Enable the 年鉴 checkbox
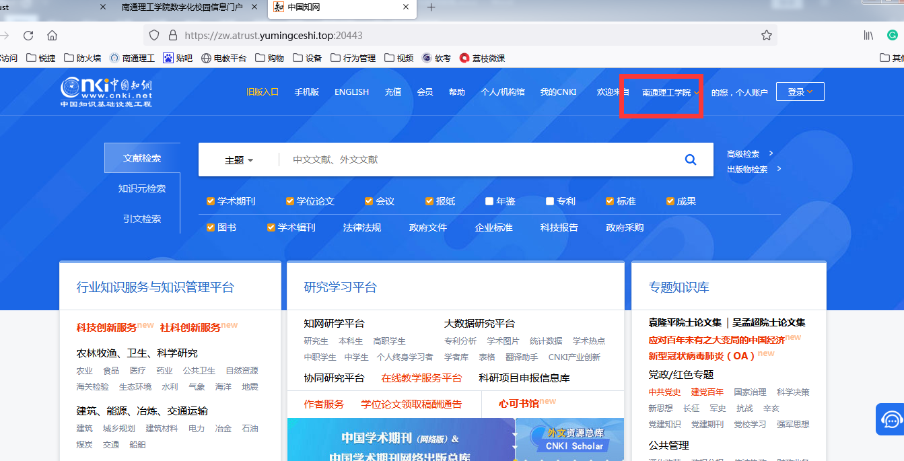The height and width of the screenshot is (461, 904). tap(489, 201)
